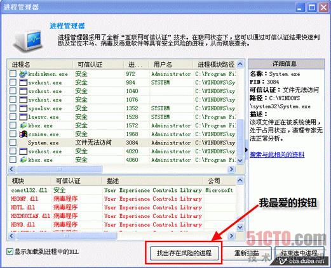Click 找出存在风险的进程 button
Image resolution: width=331 pixels, height=268 pixels.
(184, 253)
